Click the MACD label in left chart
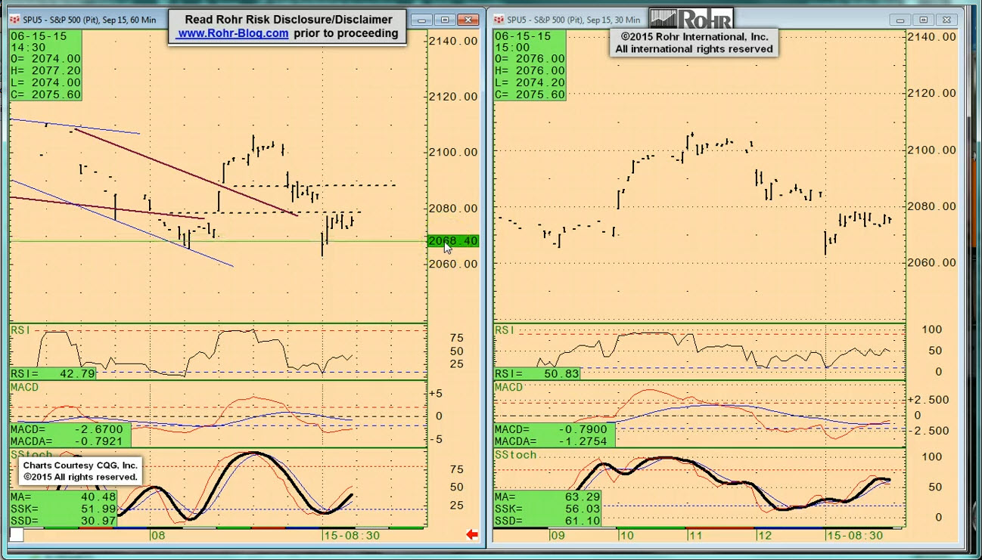 (x=24, y=387)
